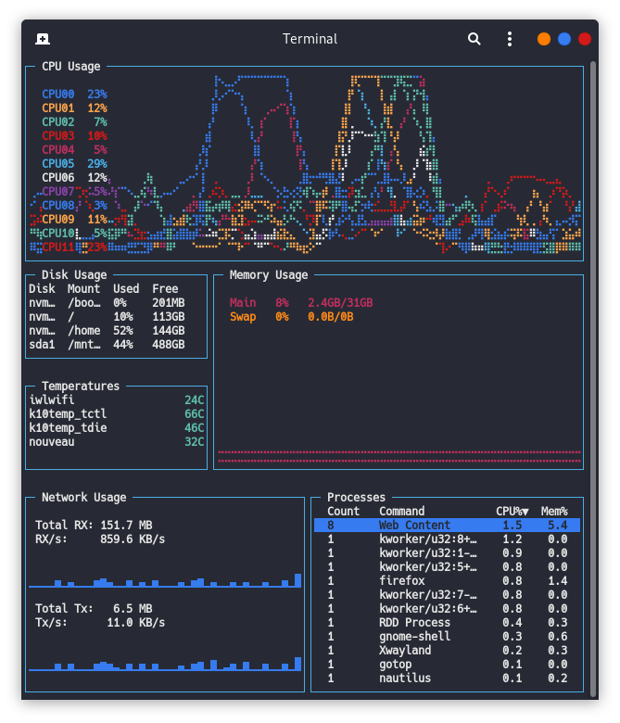Click the terminal vertical scrollbar

point(594,378)
